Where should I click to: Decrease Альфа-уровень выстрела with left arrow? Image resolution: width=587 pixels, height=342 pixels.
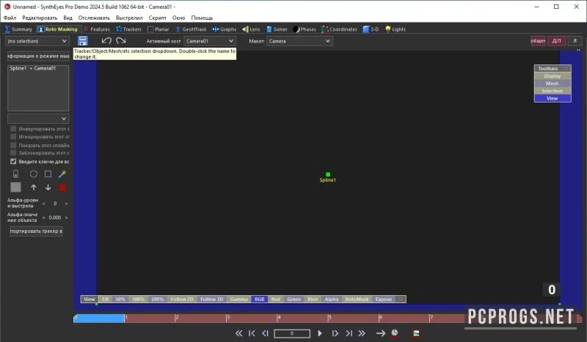point(44,204)
